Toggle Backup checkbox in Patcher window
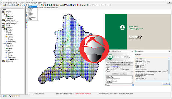 pyautogui.click(x=106, y=71)
